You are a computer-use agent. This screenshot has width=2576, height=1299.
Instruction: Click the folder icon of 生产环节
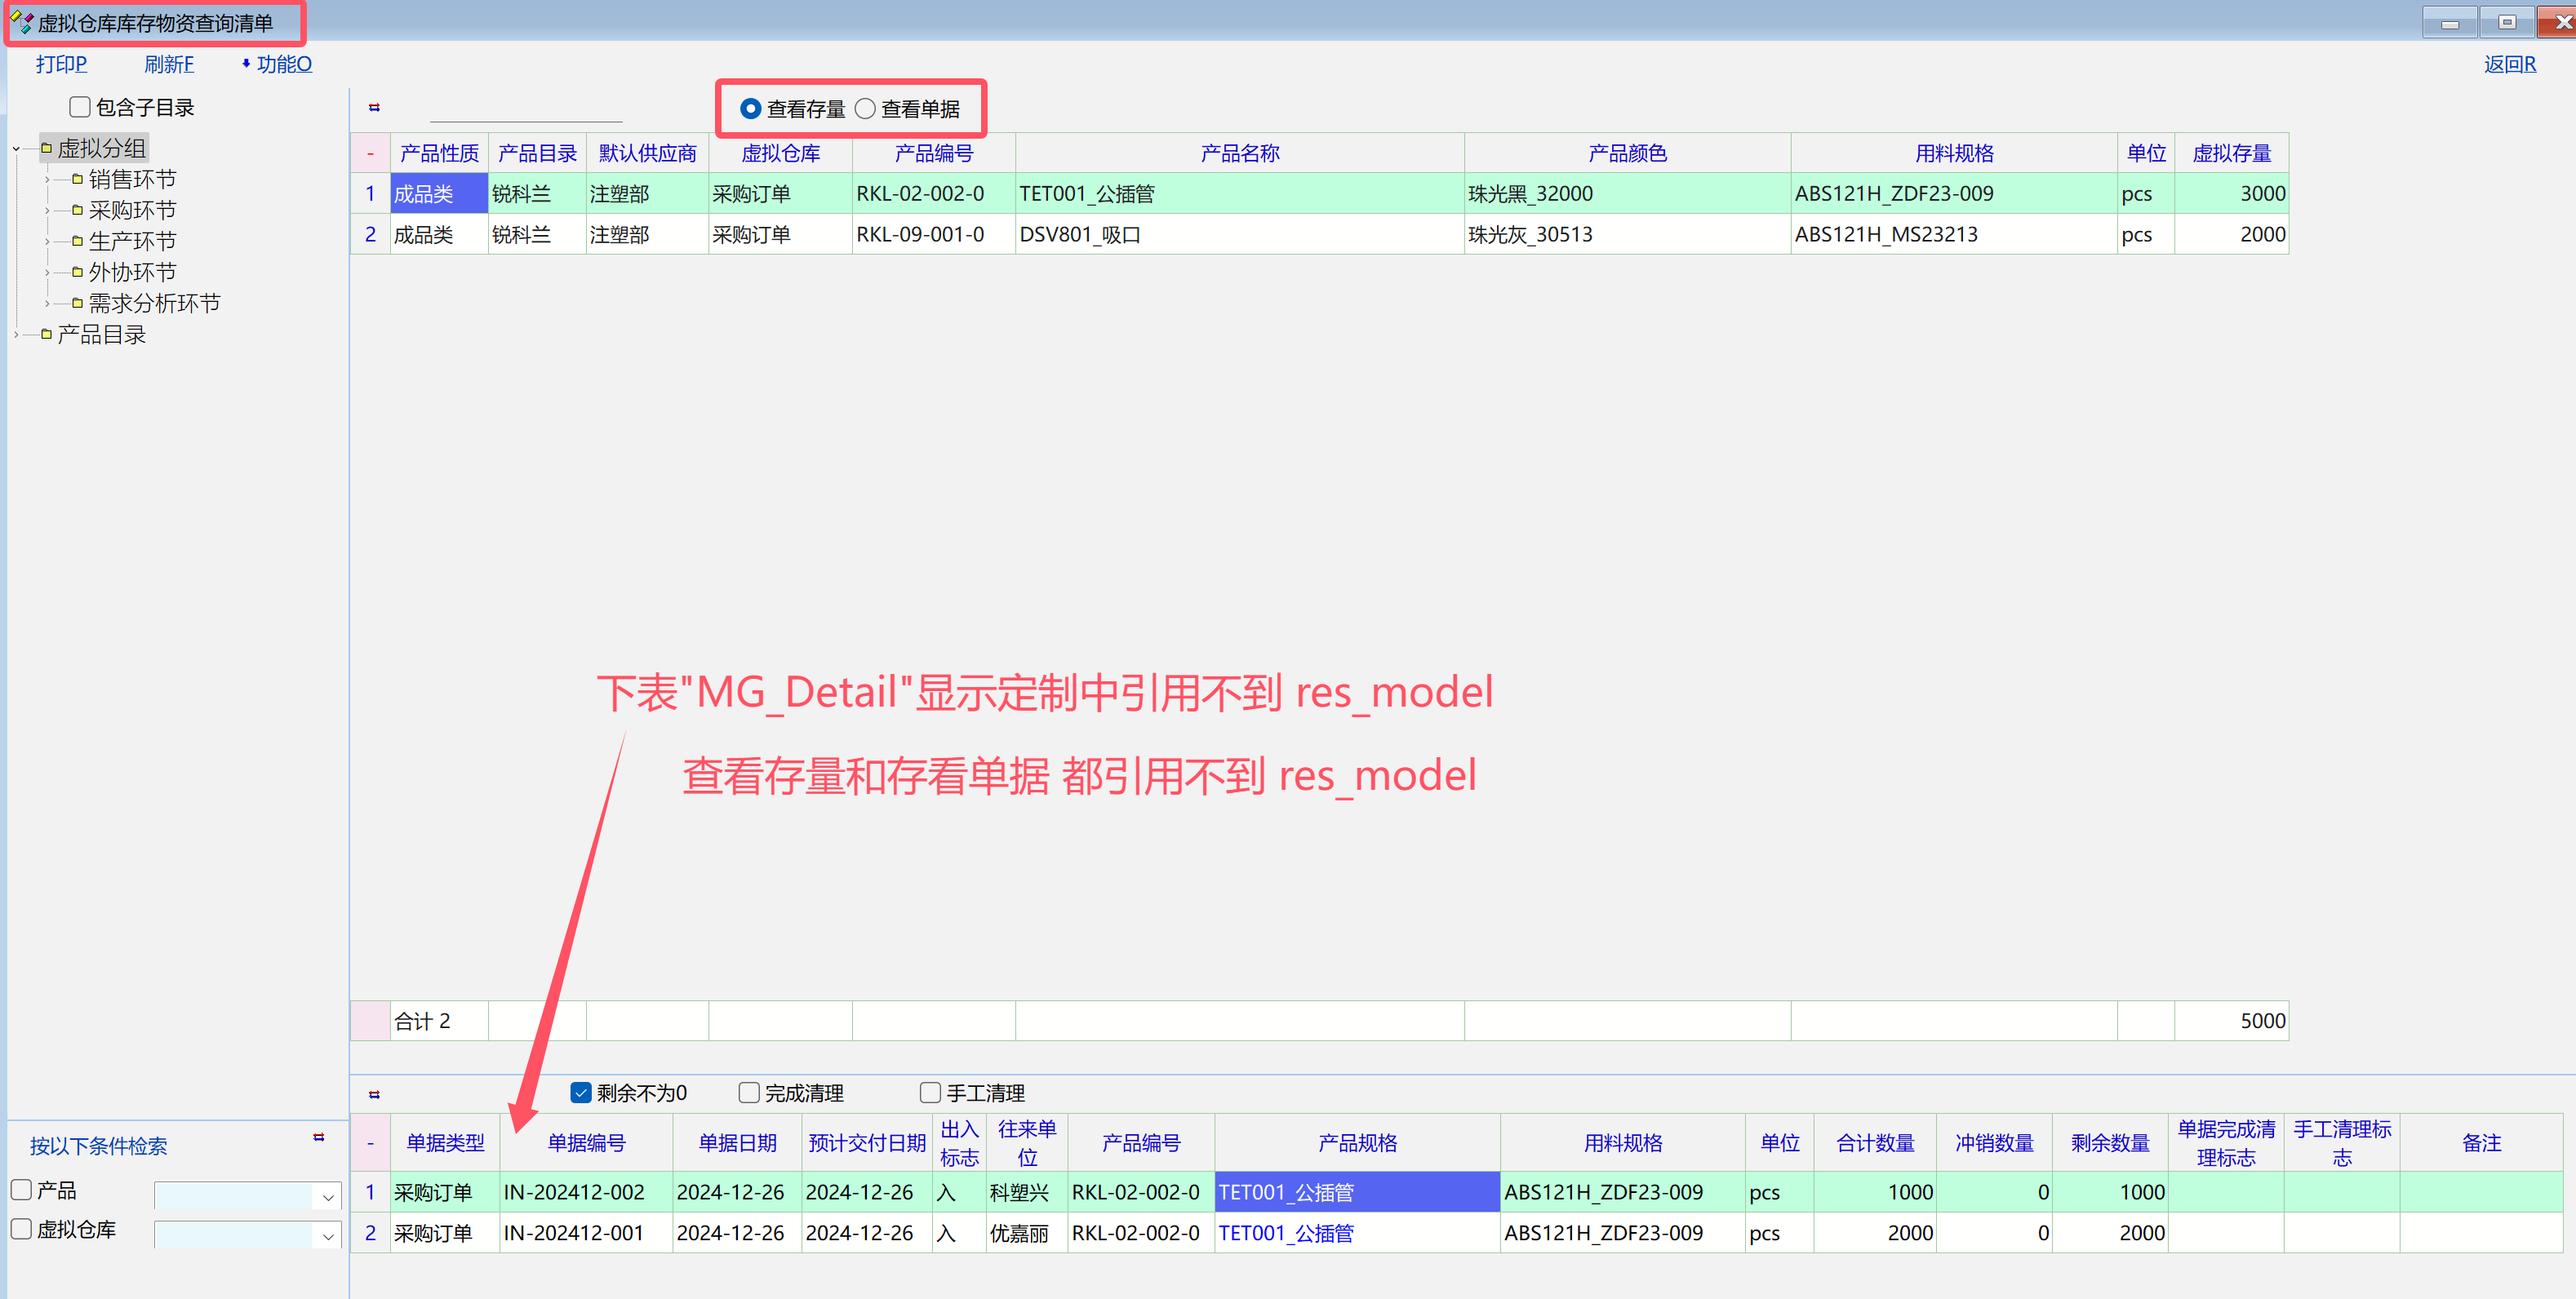77,241
